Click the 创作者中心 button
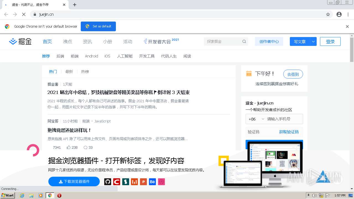The height and width of the screenshot is (199, 354). click(269, 41)
